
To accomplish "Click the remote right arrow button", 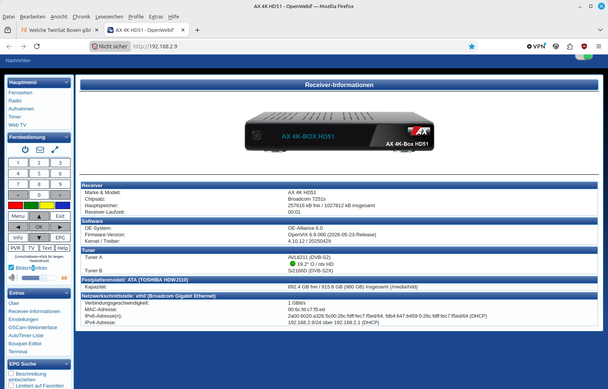I will tap(60, 227).
